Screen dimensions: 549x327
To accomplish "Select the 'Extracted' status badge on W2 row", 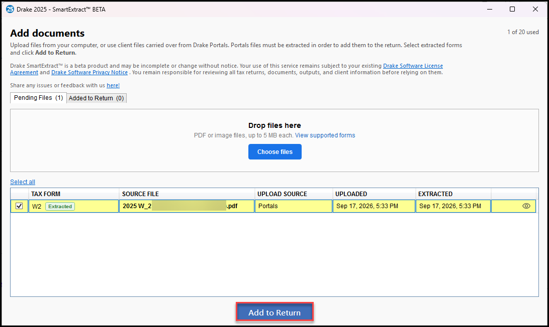I will point(60,207).
